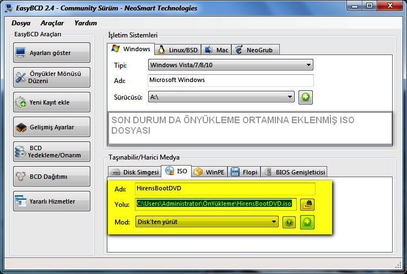407x274 pixels.
Task: Switch to the WinPE tab
Action: coord(209,172)
